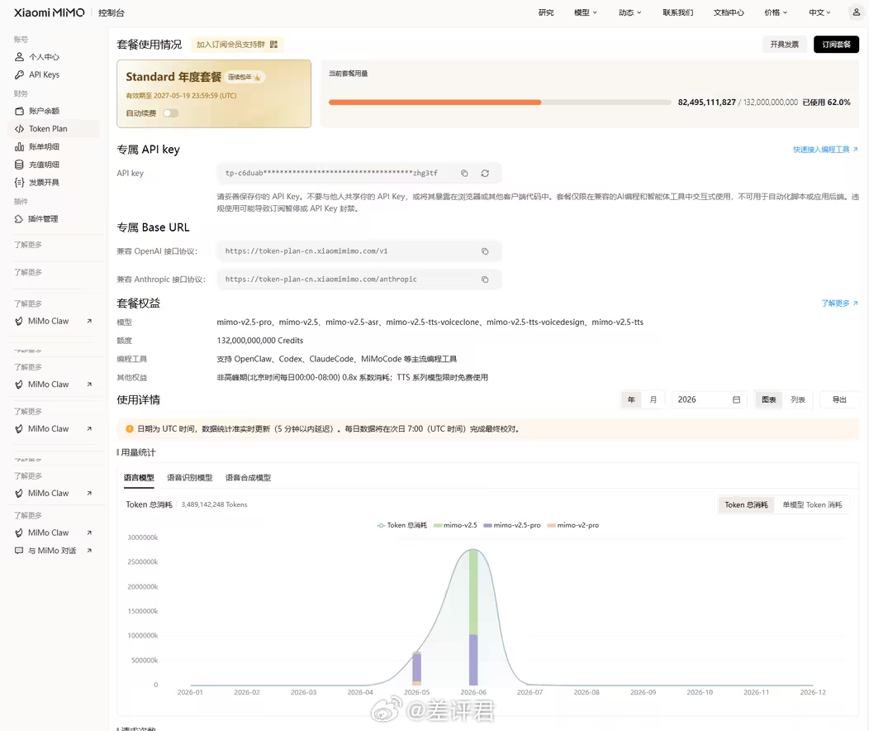Expand the 模型 dropdown in top navigation
Screen dimensions: 869x731
[586, 12]
